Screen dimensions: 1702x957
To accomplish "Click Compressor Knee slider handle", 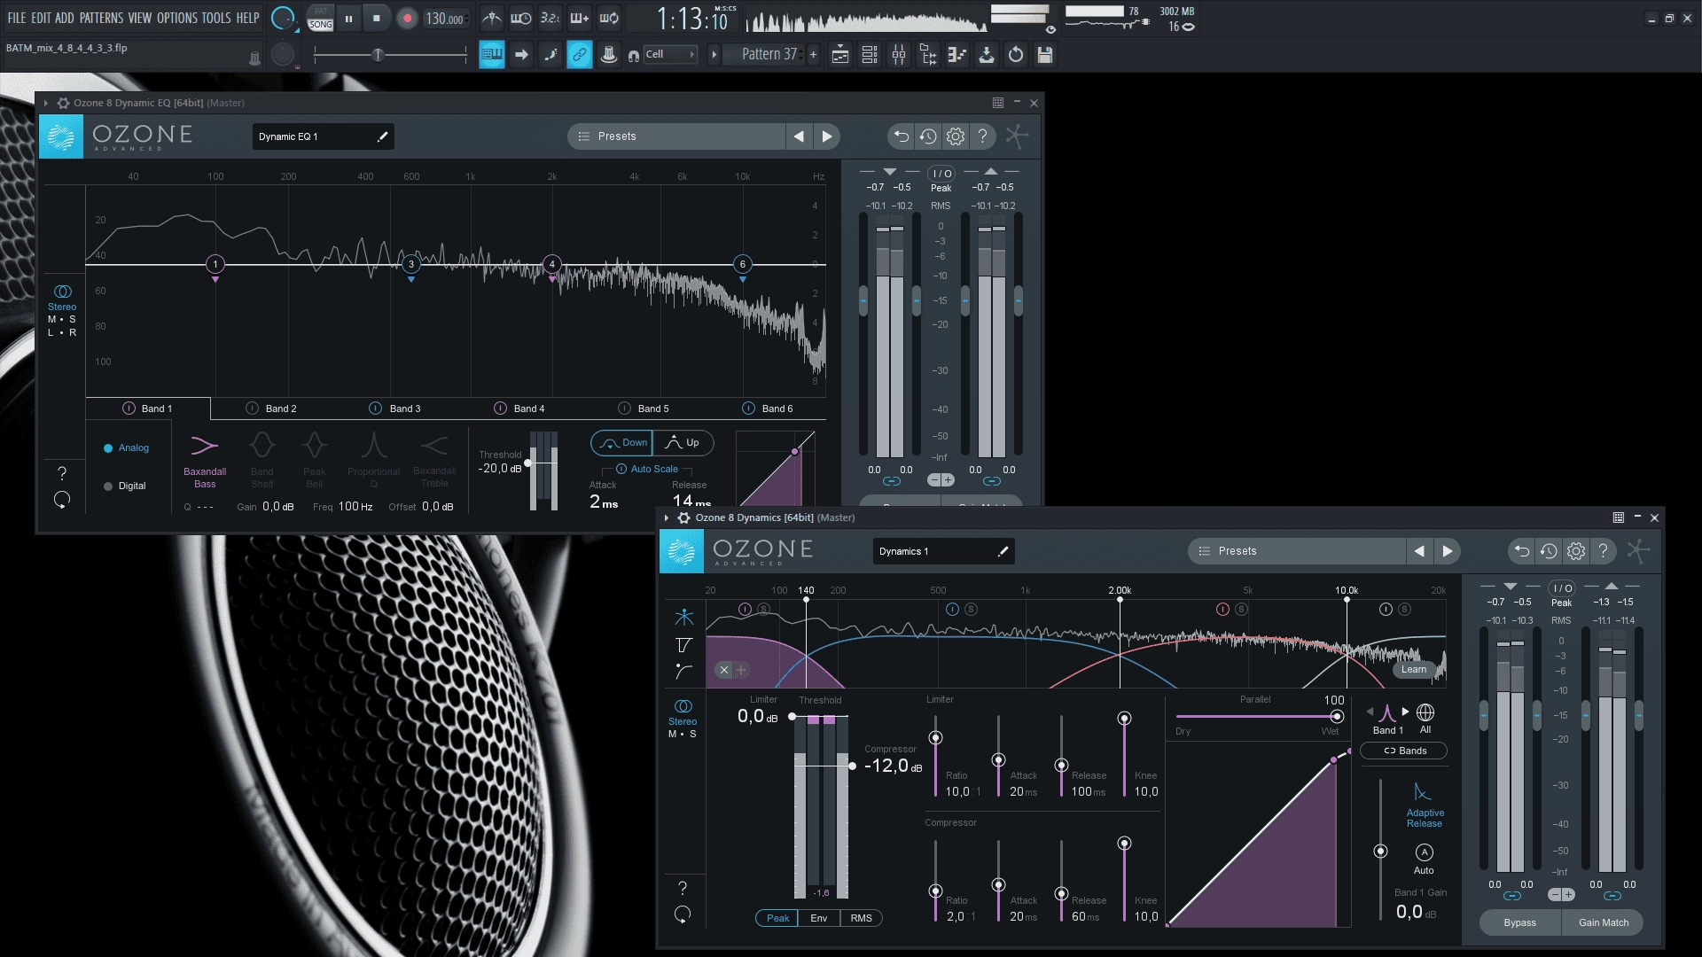I will [x=1124, y=844].
